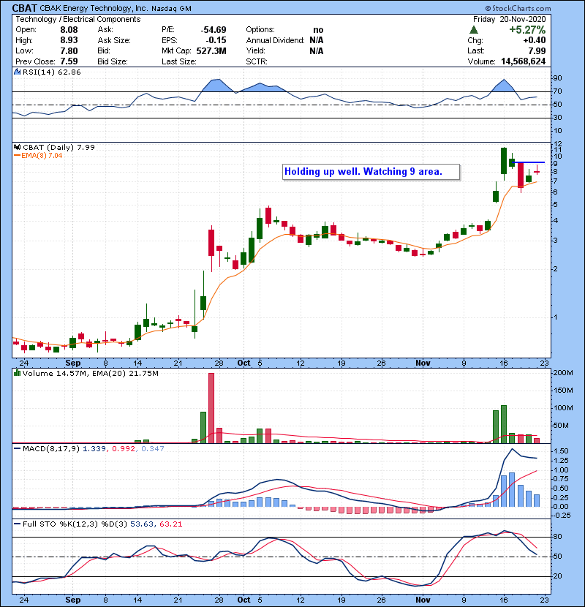
Task: Select the Open value 8.08
Action: tap(69, 30)
